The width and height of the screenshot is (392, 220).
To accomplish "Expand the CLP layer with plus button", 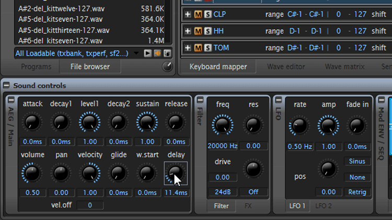I will 188,14.
